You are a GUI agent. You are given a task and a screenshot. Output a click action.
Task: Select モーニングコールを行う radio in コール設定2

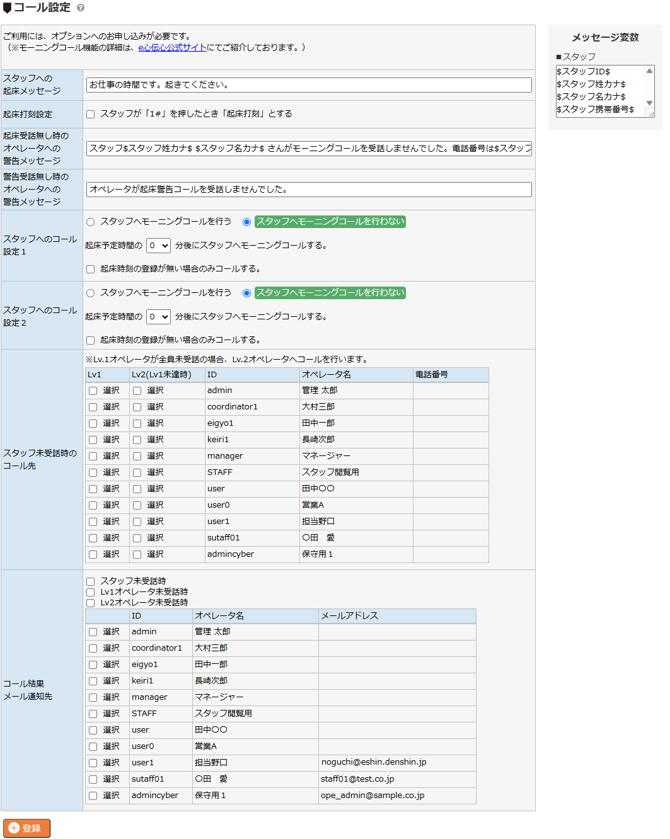[x=90, y=293]
